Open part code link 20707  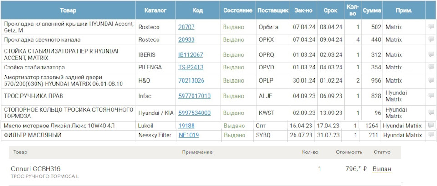(x=187, y=27)
